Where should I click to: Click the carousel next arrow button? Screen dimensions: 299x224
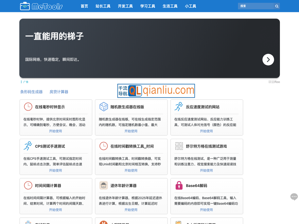[268, 59]
